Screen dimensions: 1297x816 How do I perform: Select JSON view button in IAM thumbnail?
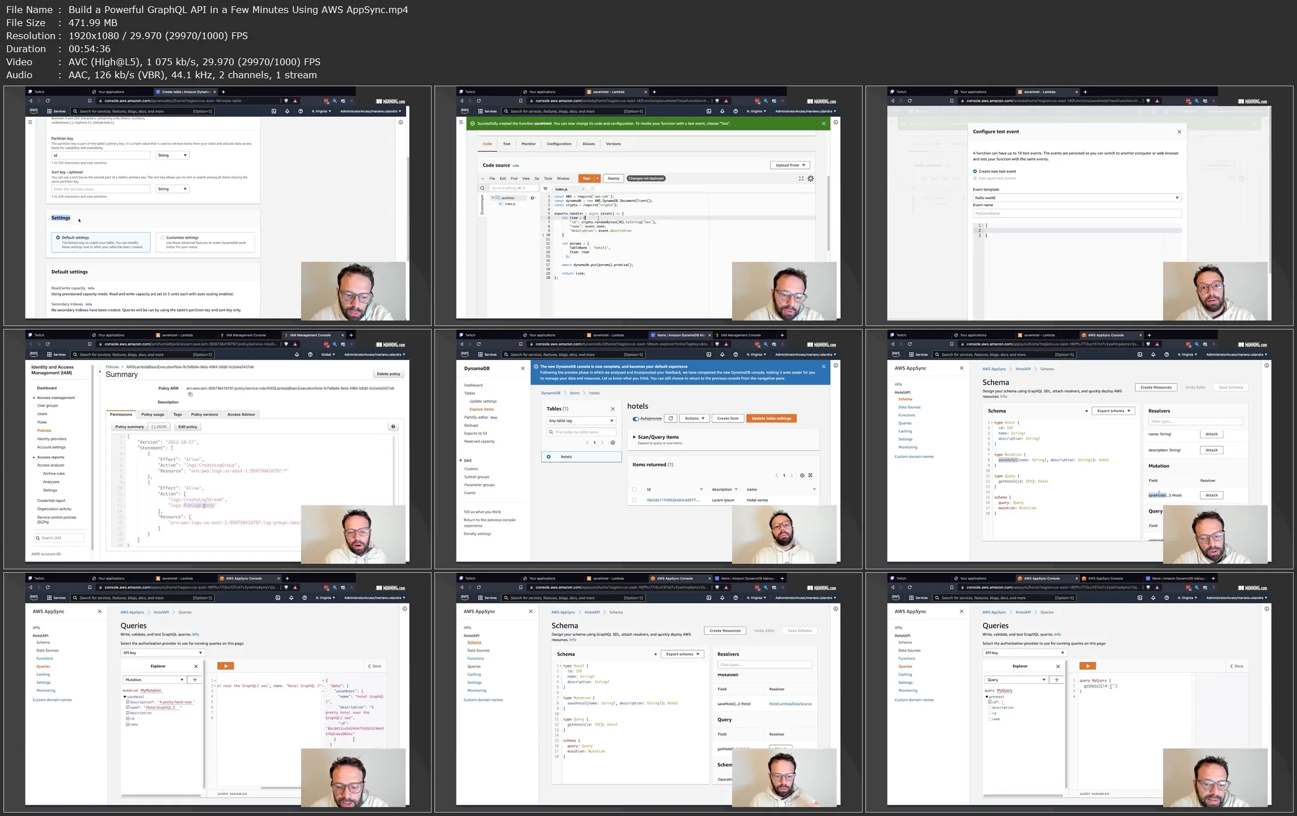[159, 426]
